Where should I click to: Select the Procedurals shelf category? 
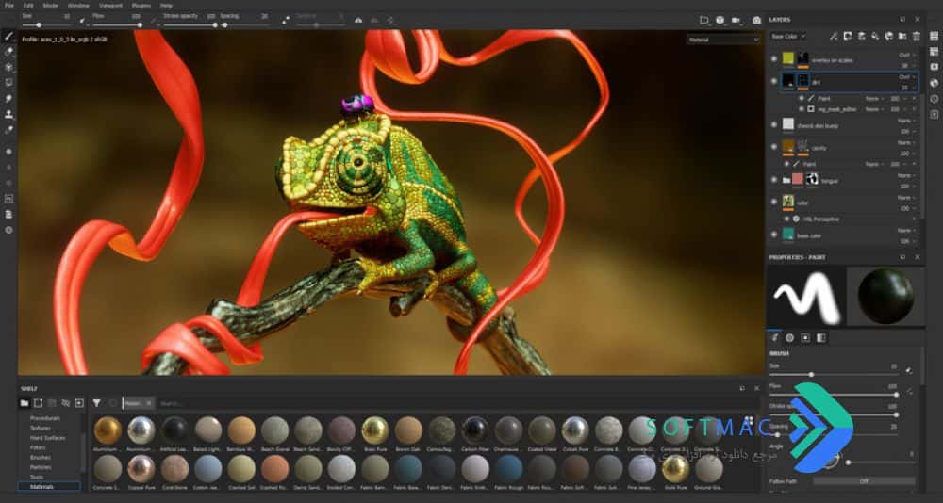pyautogui.click(x=45, y=417)
